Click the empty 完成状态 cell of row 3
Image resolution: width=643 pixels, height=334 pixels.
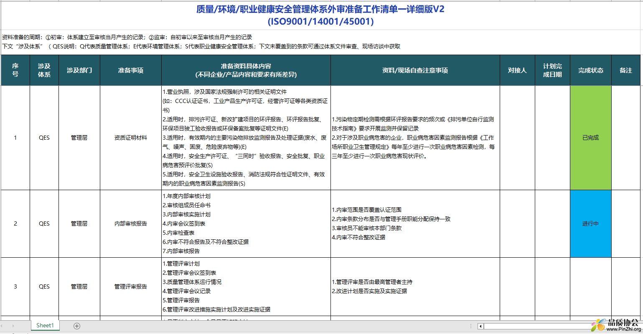[x=591, y=287]
